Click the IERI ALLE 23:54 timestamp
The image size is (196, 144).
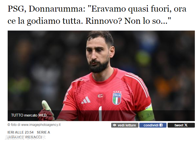[x=20, y=132]
